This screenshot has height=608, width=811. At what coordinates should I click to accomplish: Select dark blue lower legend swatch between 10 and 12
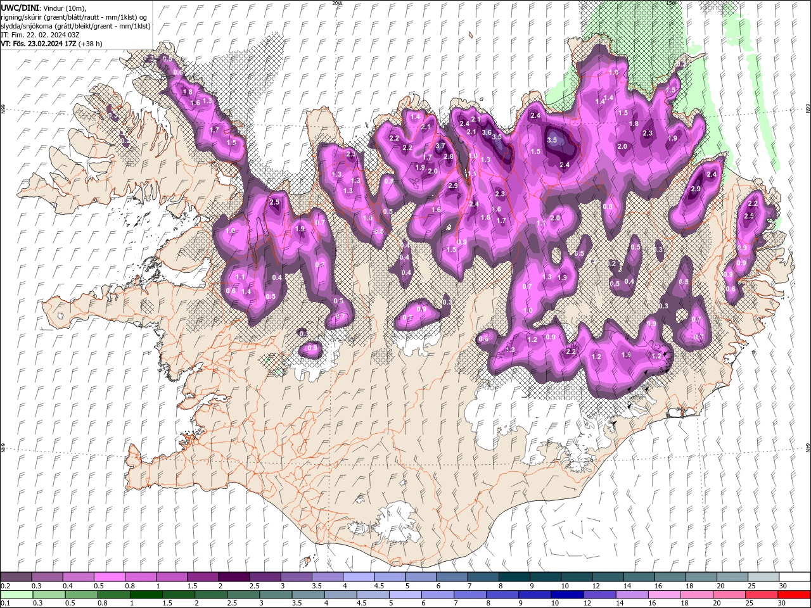click(567, 594)
